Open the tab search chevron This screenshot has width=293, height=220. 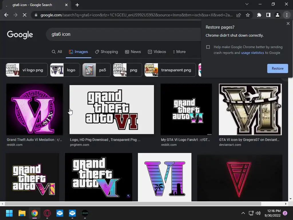point(247,4)
